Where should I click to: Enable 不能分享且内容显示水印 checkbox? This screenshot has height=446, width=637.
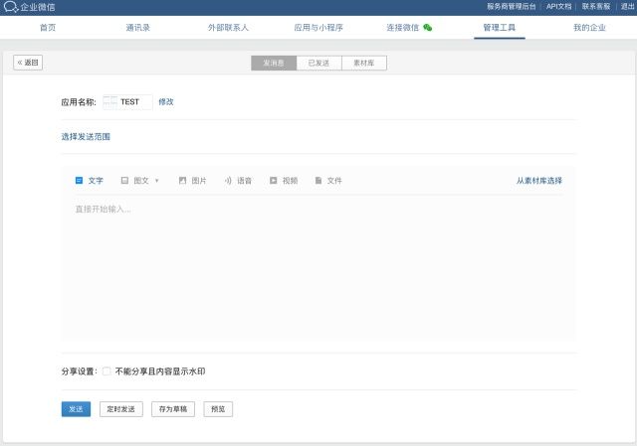[x=106, y=372]
